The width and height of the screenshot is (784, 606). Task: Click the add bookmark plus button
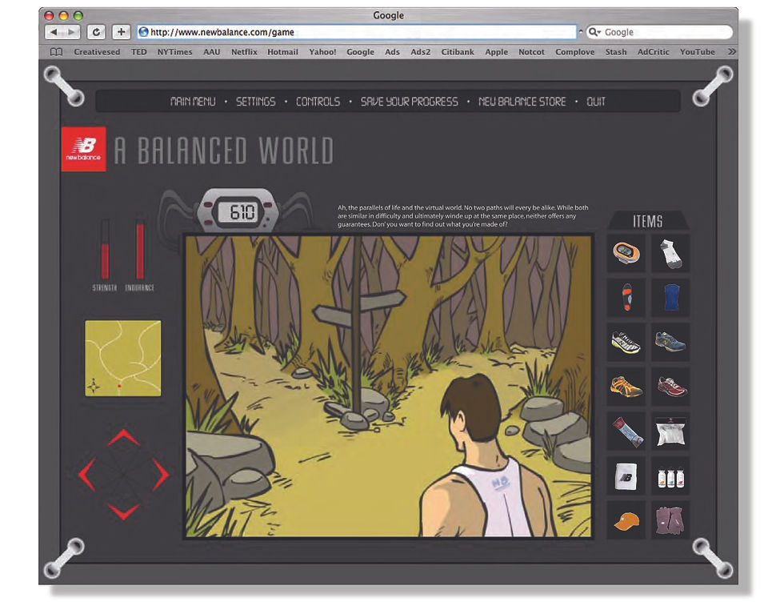point(121,32)
